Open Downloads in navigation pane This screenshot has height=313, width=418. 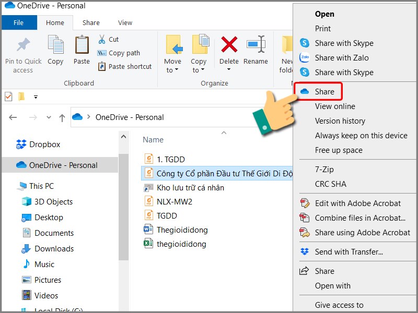(48, 249)
